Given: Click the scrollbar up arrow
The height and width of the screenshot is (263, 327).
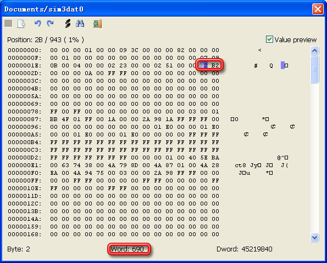Looking at the screenshot, I should pyautogui.click(x=314, y=50).
